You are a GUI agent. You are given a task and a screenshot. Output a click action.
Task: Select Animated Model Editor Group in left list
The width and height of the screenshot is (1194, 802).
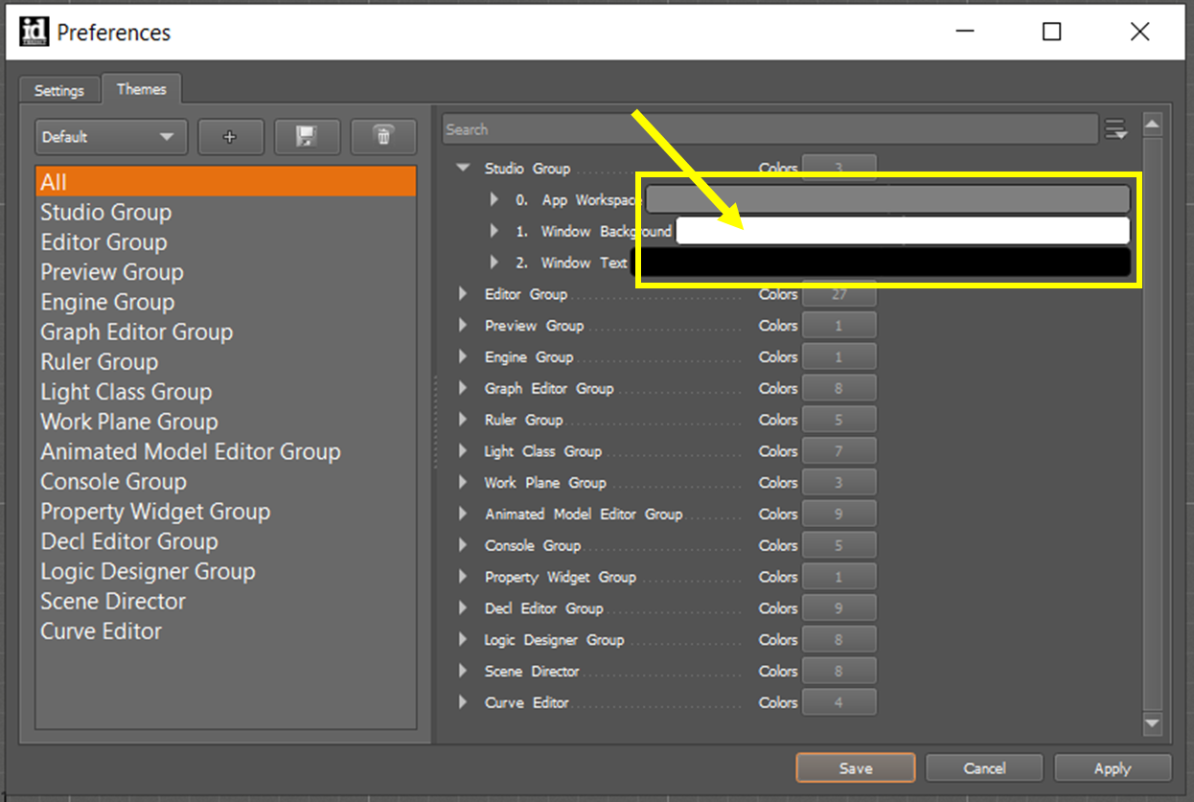click(226, 451)
